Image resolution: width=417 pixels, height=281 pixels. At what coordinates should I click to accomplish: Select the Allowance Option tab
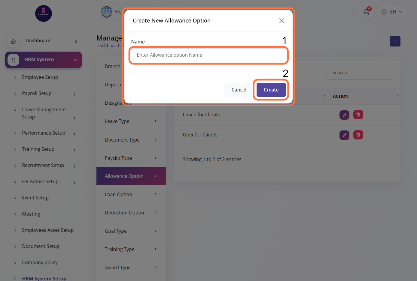coord(131,176)
